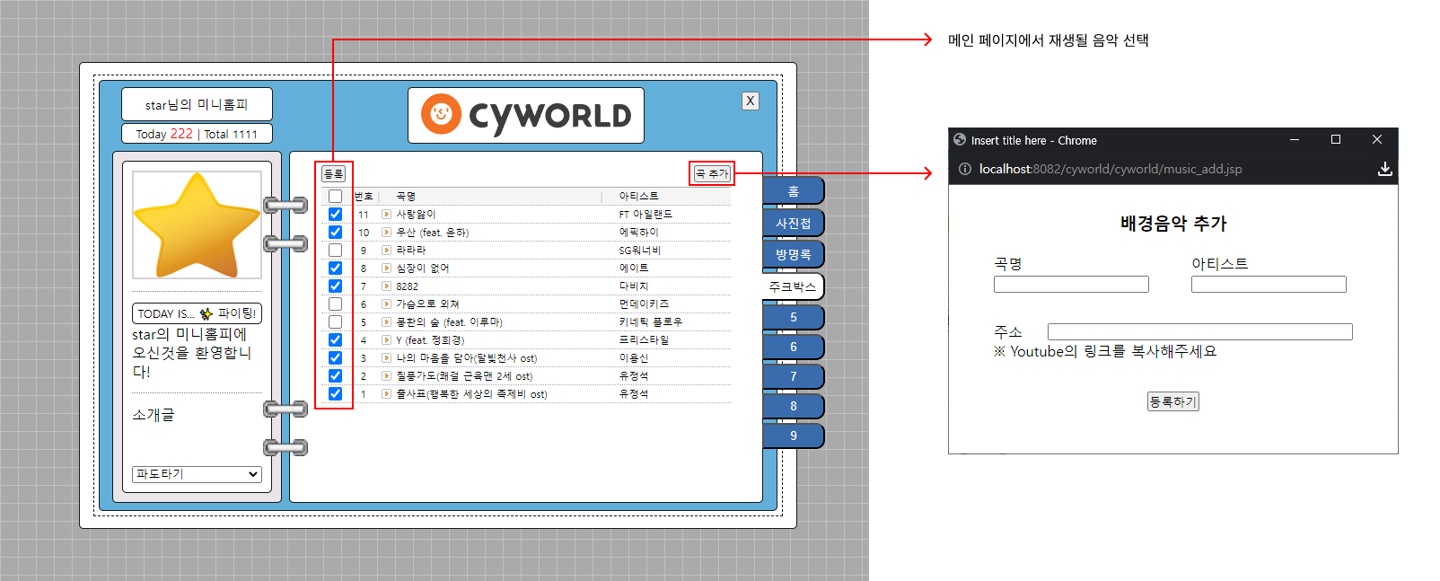This screenshot has width=1440, height=581.
Task: Click the globe favicon in Chrome title bar
Action: pyautogui.click(x=960, y=140)
